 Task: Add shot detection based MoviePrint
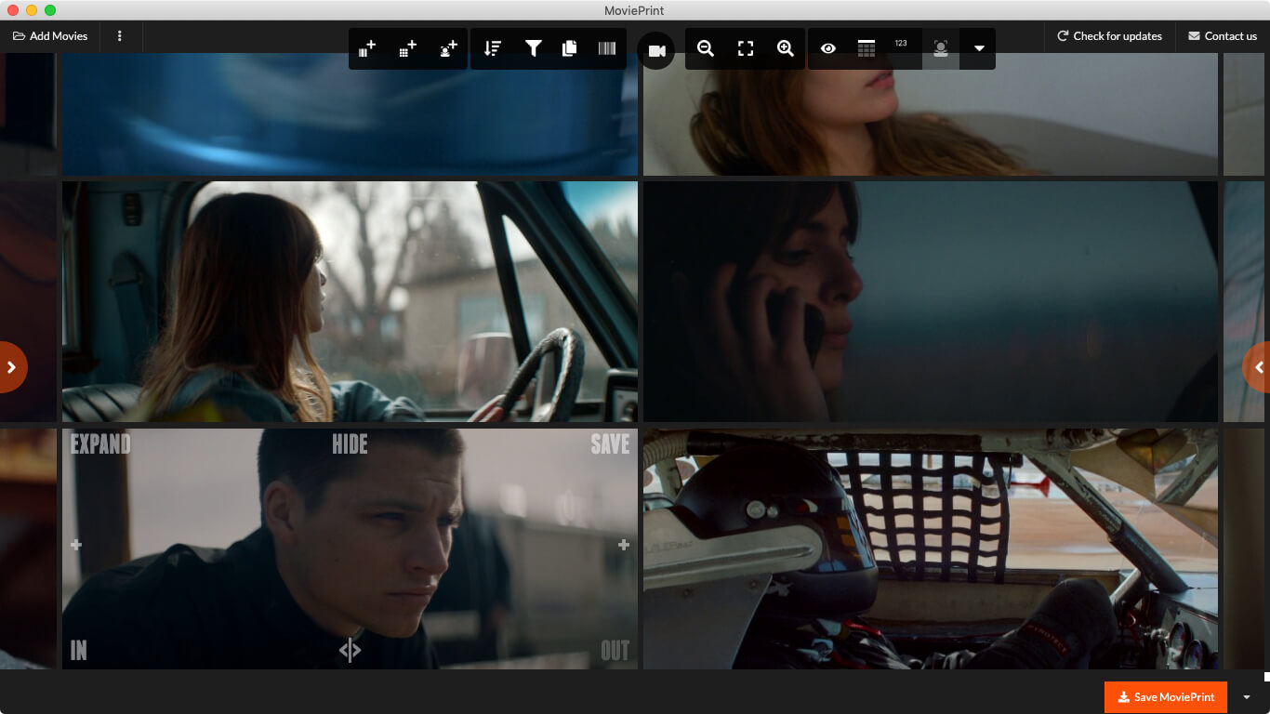[x=367, y=48]
